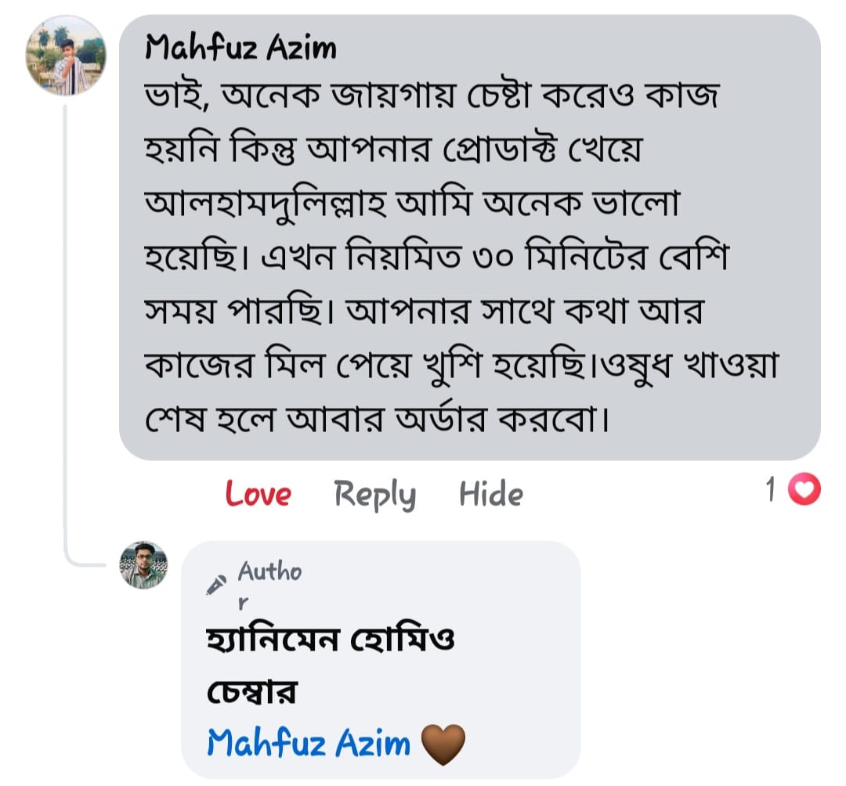Click the Author label in reply
Screen dimensions: 846x786
point(269,573)
